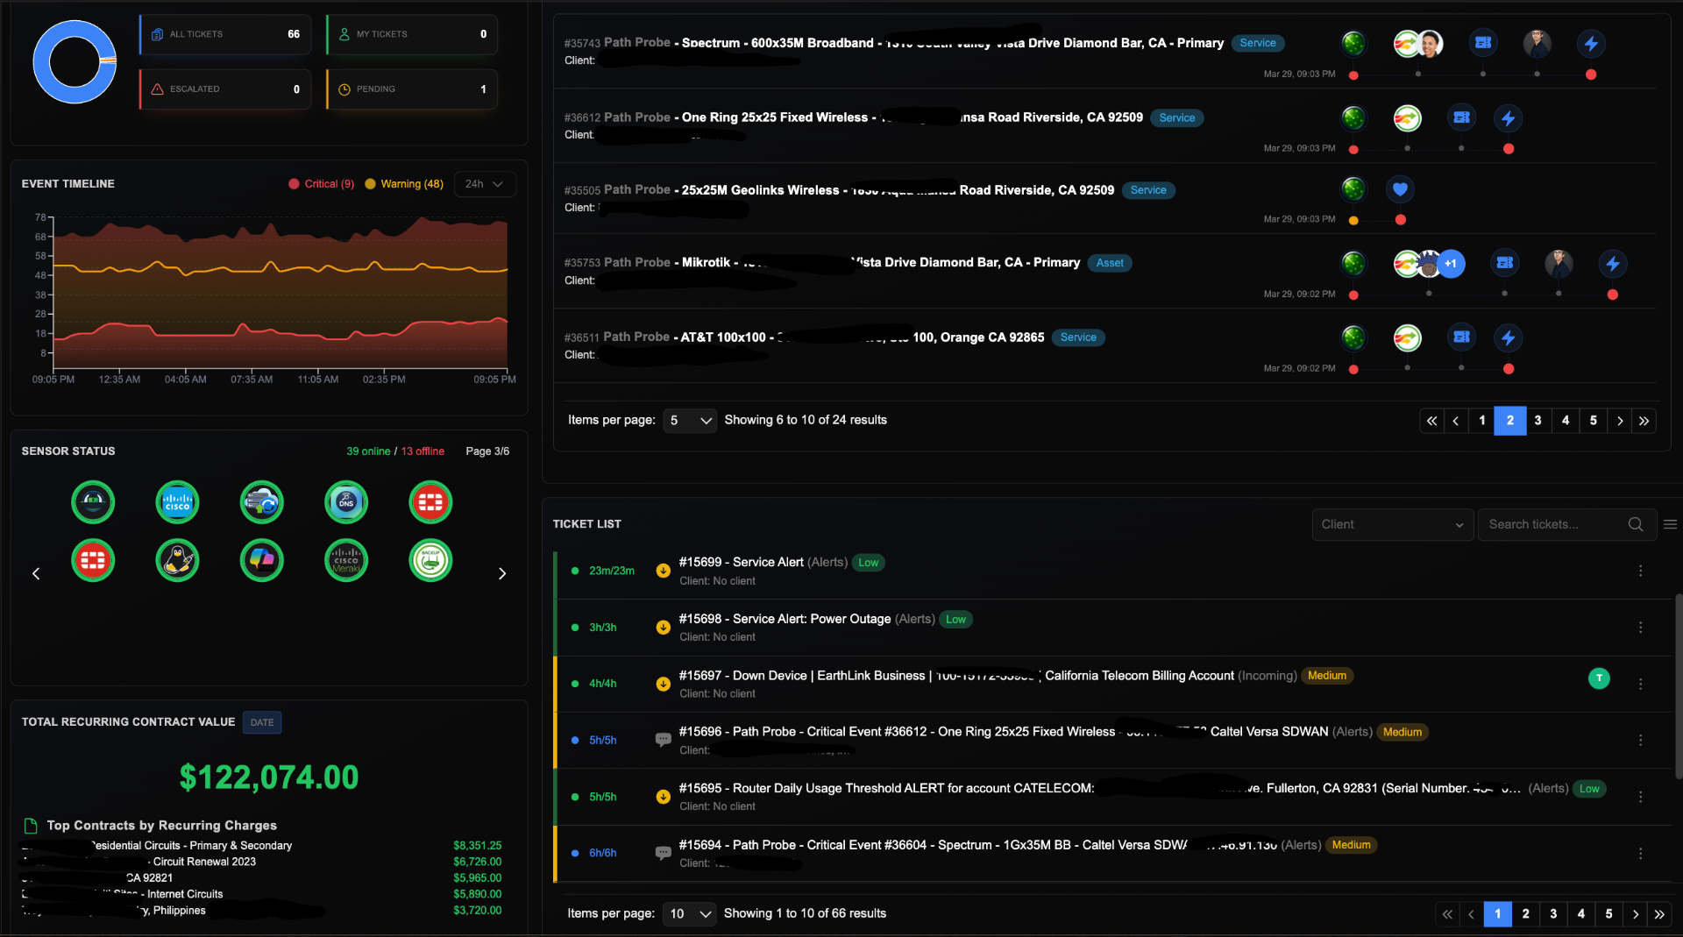Viewport: 1683px width, 937px height.
Task: Change items per page to another value
Action: [689, 421]
